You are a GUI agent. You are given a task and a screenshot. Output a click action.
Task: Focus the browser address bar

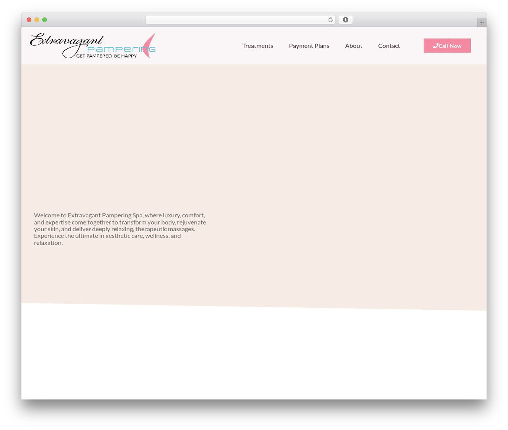(240, 20)
